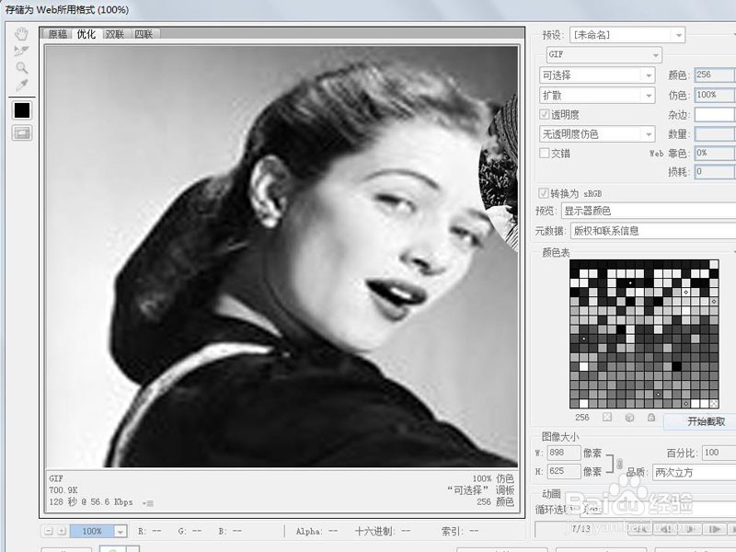Open the 可选择 color reduction dropdown

597,75
